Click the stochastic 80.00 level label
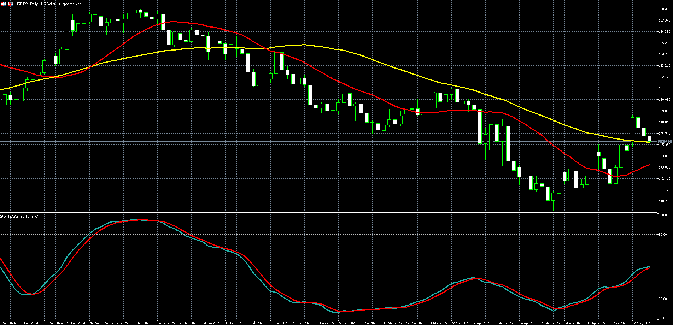This screenshot has height=325, width=673. [663, 235]
